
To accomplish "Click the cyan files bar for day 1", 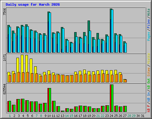I will click(10, 40).
